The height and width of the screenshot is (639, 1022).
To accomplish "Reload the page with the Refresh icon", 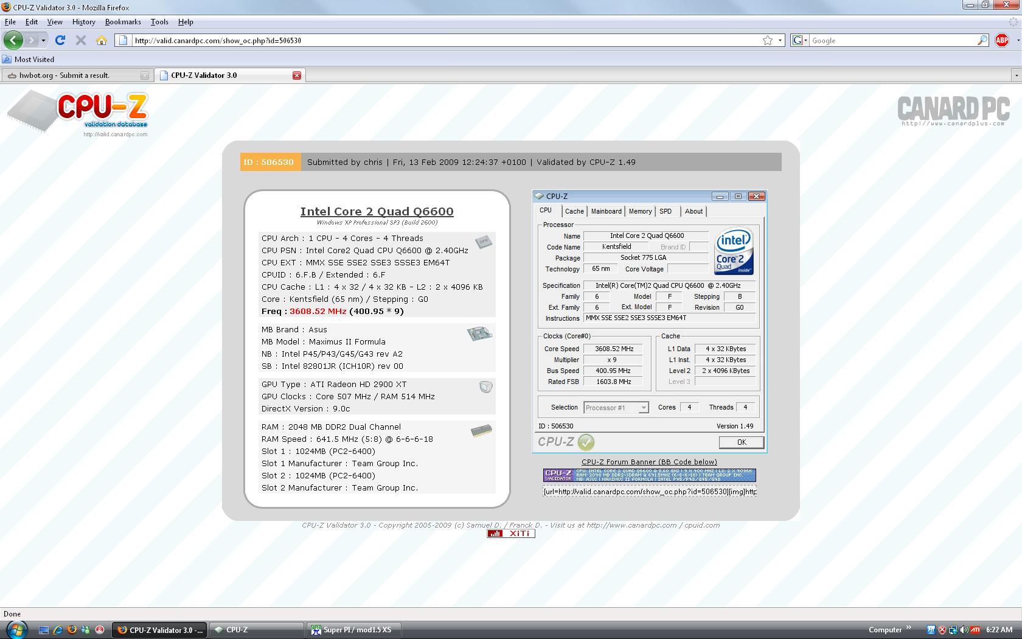I will tap(60, 40).
